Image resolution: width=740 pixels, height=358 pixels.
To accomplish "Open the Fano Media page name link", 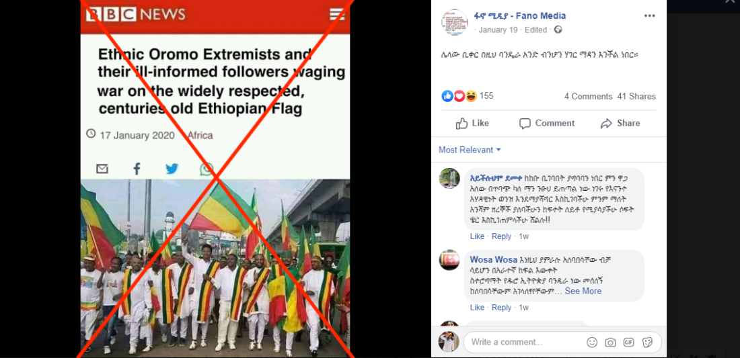I will [520, 16].
